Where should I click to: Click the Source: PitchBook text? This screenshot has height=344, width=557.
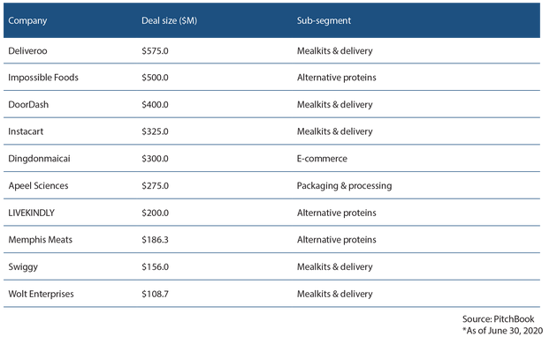tap(498, 318)
